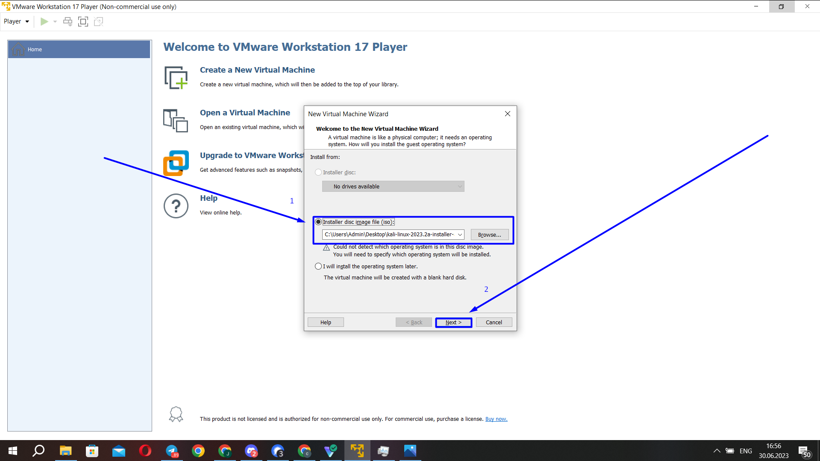The height and width of the screenshot is (461, 820).
Task: Open File Explorer from taskbar
Action: [x=65, y=451]
